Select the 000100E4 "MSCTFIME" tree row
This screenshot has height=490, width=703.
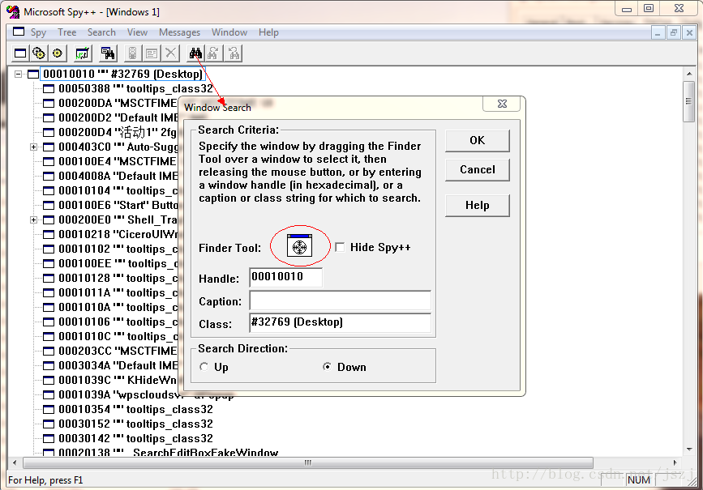[x=118, y=162]
